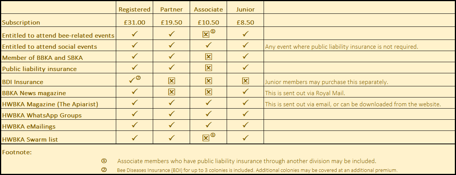Click footnote marker one in the Footnote section
Viewport: 456px width, 175px height.
click(x=104, y=161)
